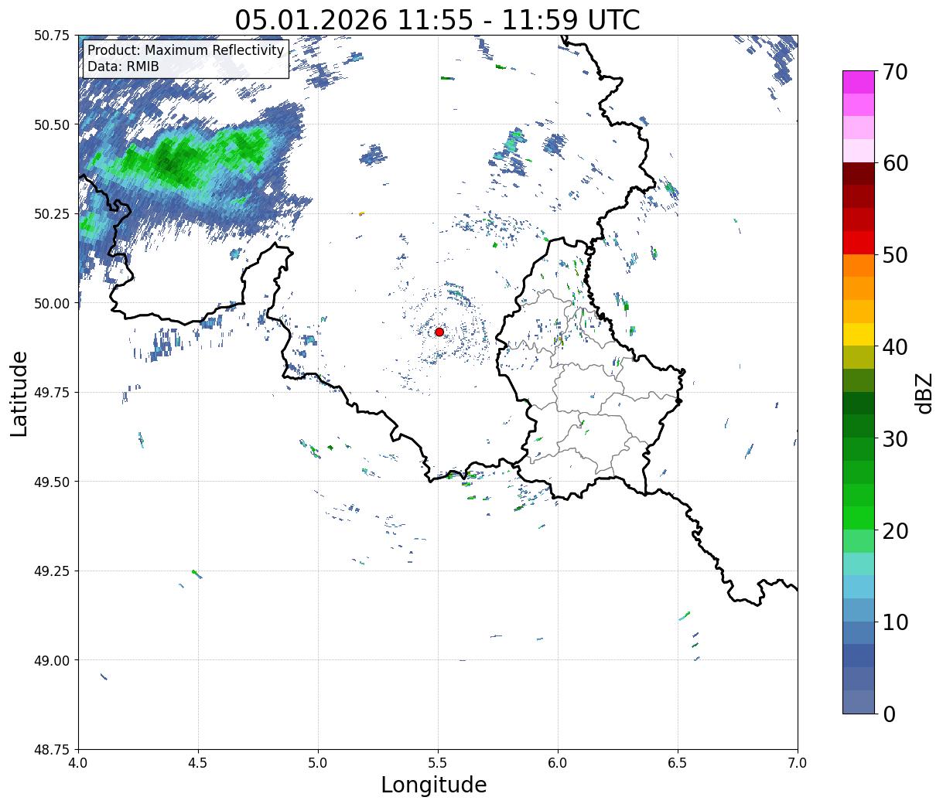943x804 pixels.
Task: Click the 48.75 latitude tick label
Action: (x=52, y=750)
